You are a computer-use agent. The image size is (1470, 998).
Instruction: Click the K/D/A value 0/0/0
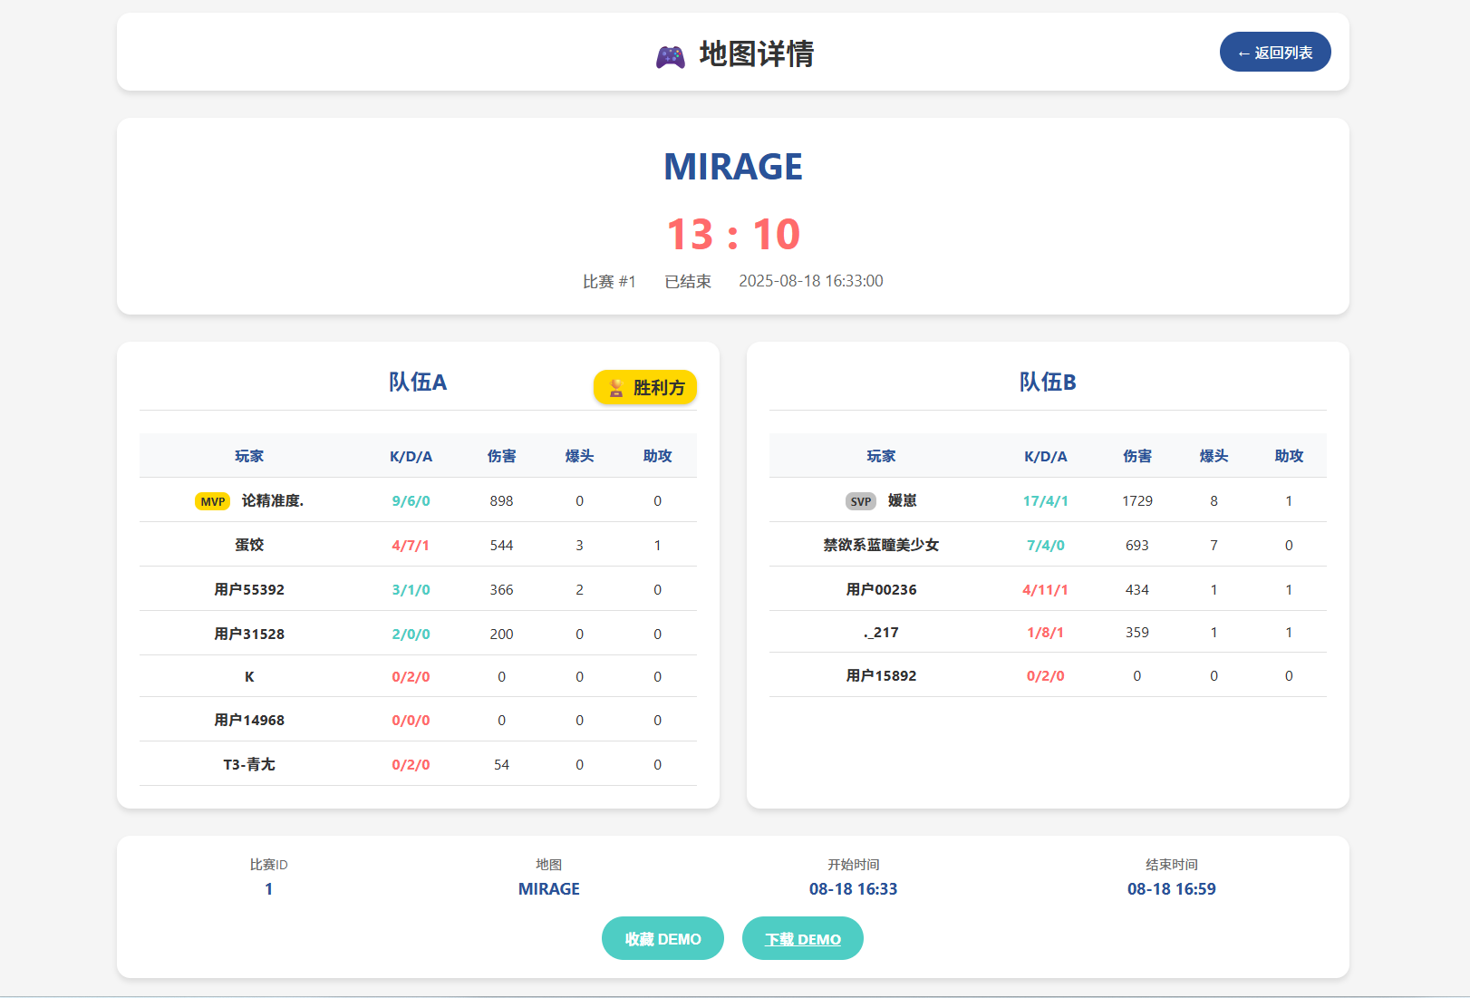pyautogui.click(x=411, y=720)
